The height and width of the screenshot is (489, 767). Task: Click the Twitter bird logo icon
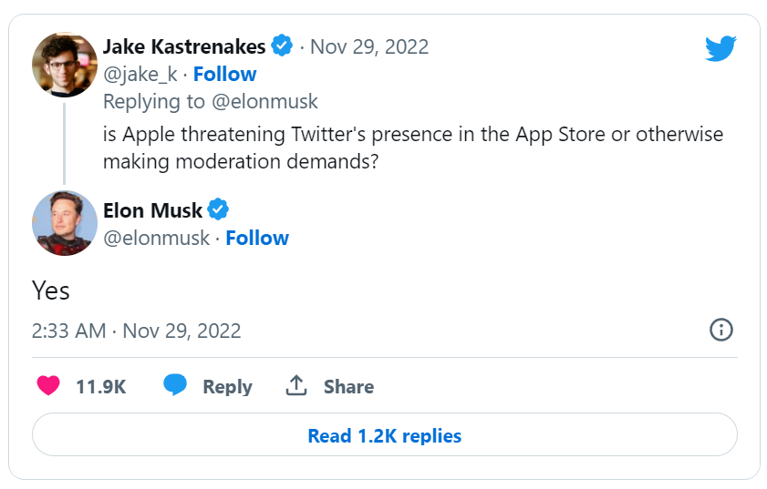tap(720, 49)
